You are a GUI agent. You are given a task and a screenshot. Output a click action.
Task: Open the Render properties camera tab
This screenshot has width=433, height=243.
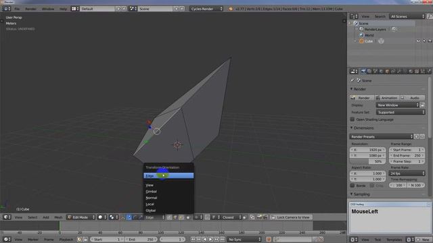363,72
